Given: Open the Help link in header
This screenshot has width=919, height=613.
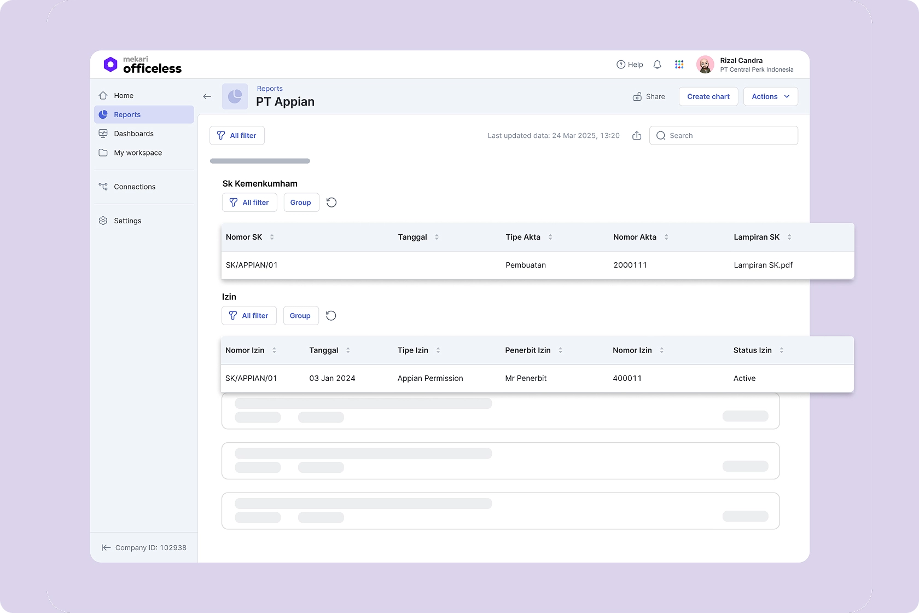Looking at the screenshot, I should (630, 65).
